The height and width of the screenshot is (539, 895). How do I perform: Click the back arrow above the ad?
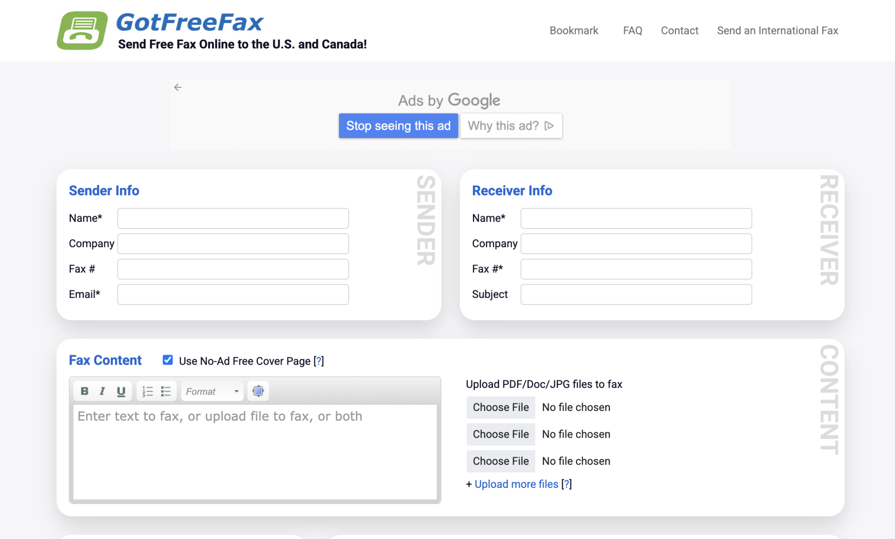pyautogui.click(x=178, y=87)
